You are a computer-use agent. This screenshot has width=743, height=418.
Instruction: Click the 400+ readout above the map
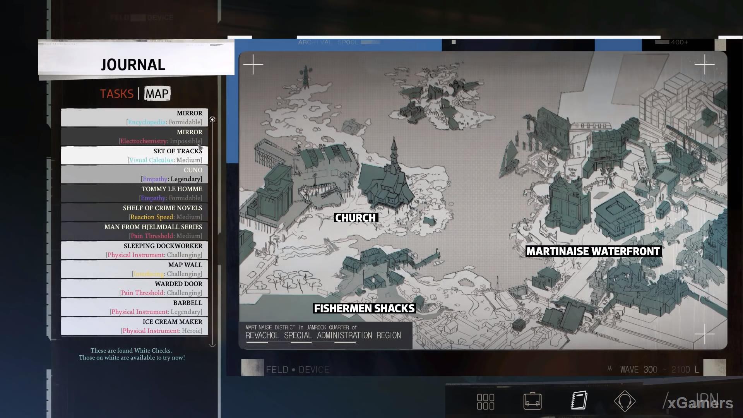680,42
